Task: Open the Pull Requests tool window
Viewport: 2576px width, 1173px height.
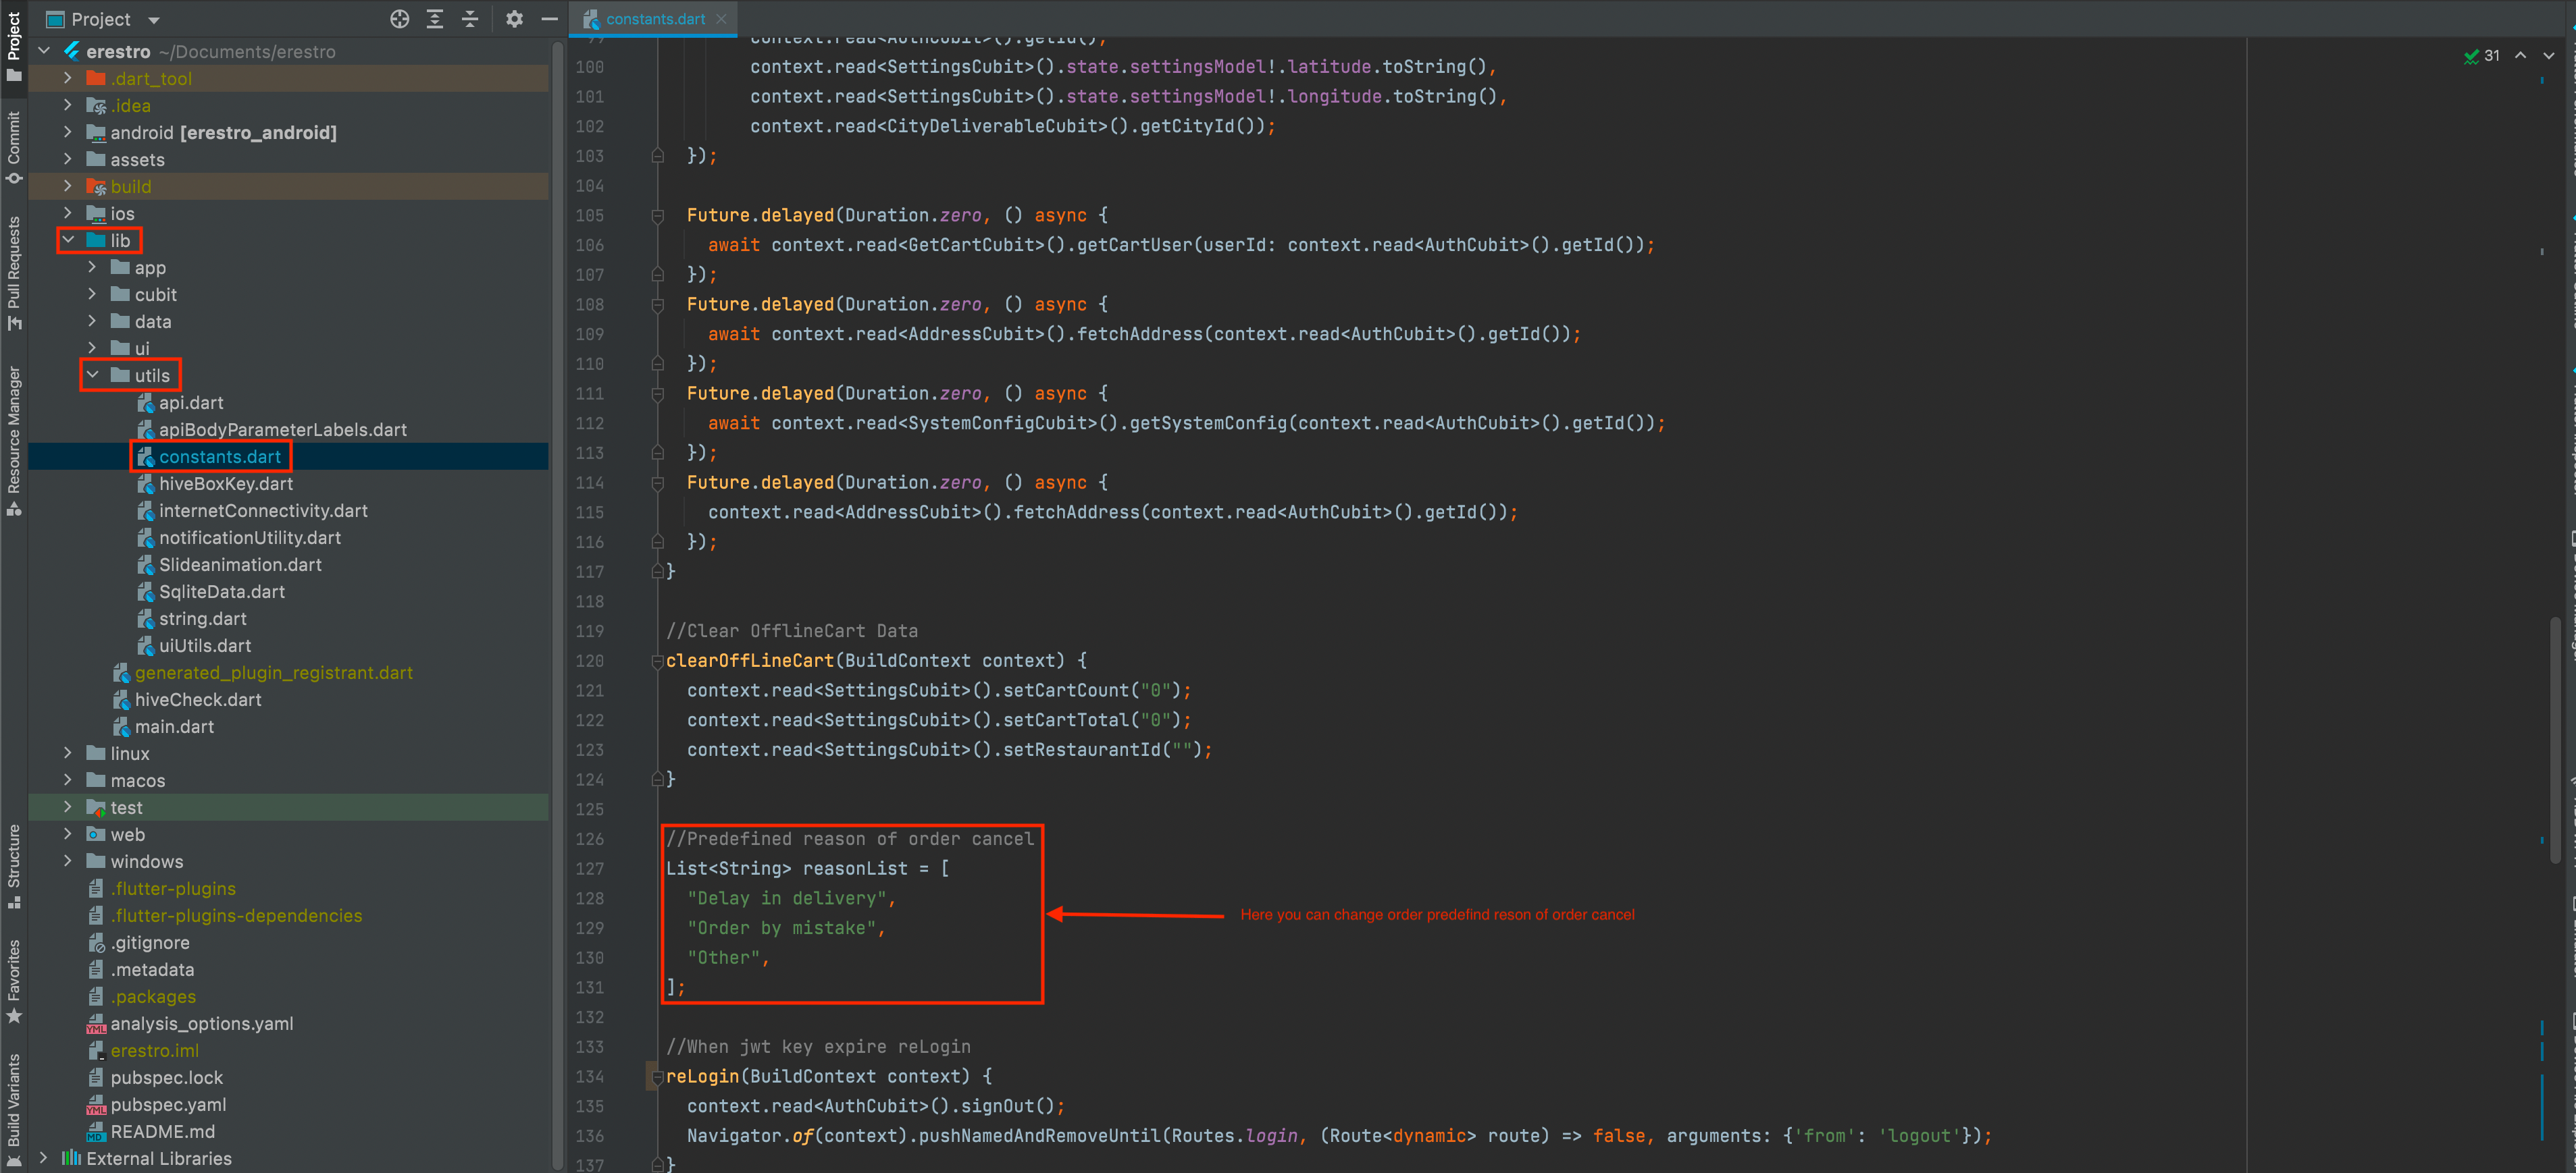Action: pos(13,273)
